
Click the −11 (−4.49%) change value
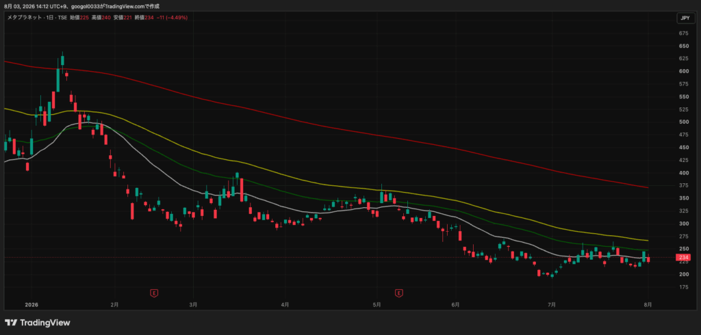point(172,18)
